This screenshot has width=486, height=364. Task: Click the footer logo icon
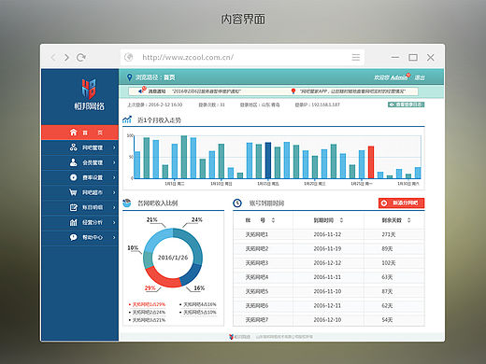click(231, 337)
